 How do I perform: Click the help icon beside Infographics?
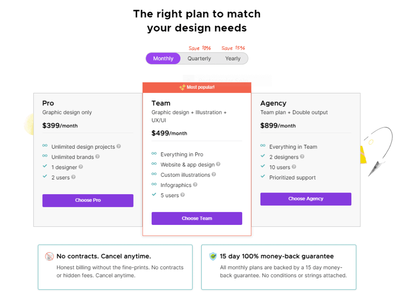195,184
